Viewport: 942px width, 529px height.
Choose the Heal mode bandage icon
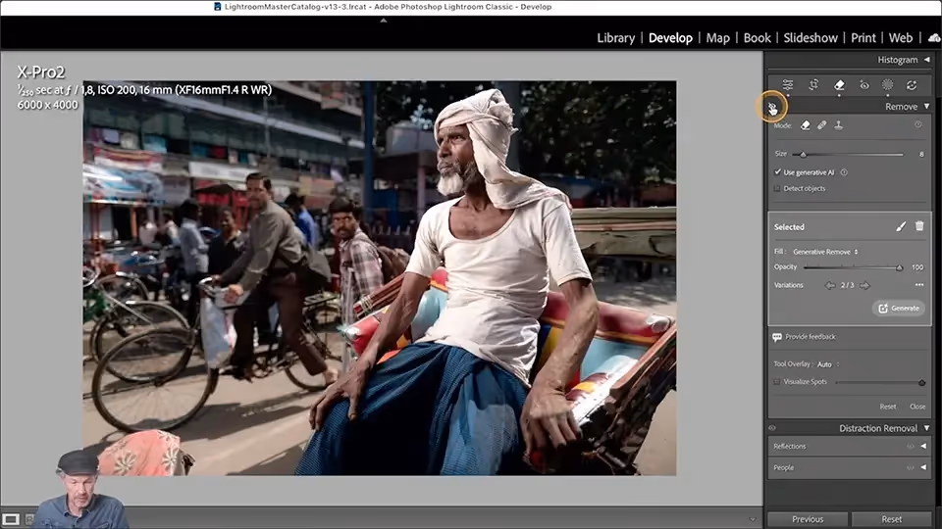click(822, 125)
